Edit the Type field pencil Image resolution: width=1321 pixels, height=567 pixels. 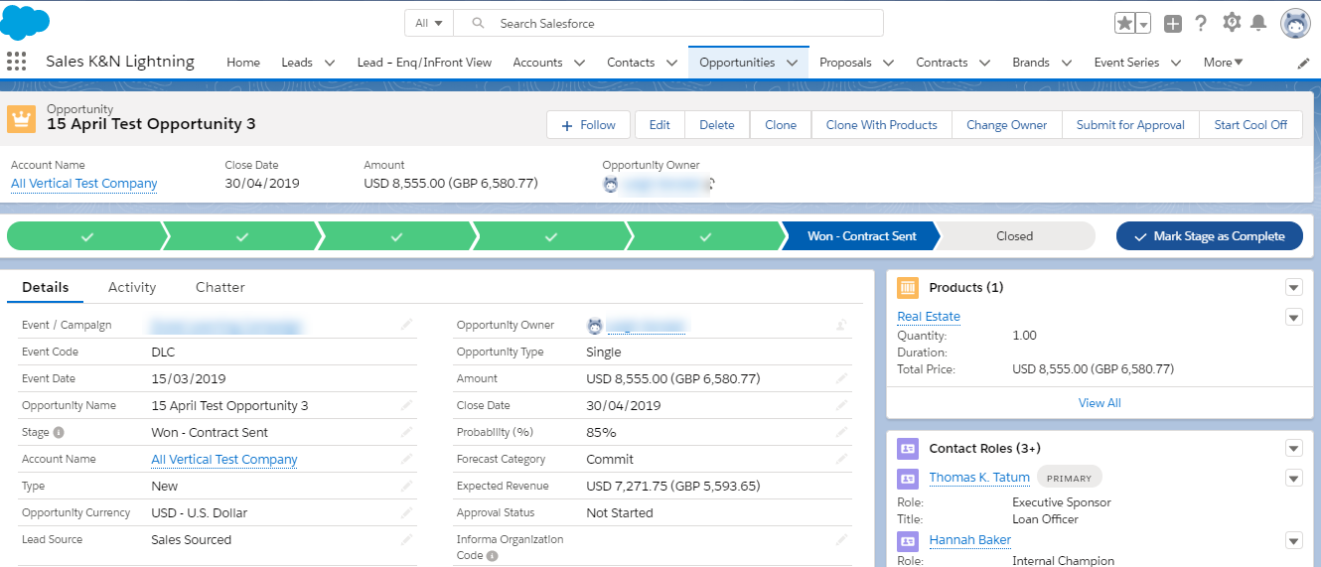pyautogui.click(x=406, y=486)
